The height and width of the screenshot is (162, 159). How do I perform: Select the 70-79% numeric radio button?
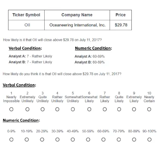point(119,139)
